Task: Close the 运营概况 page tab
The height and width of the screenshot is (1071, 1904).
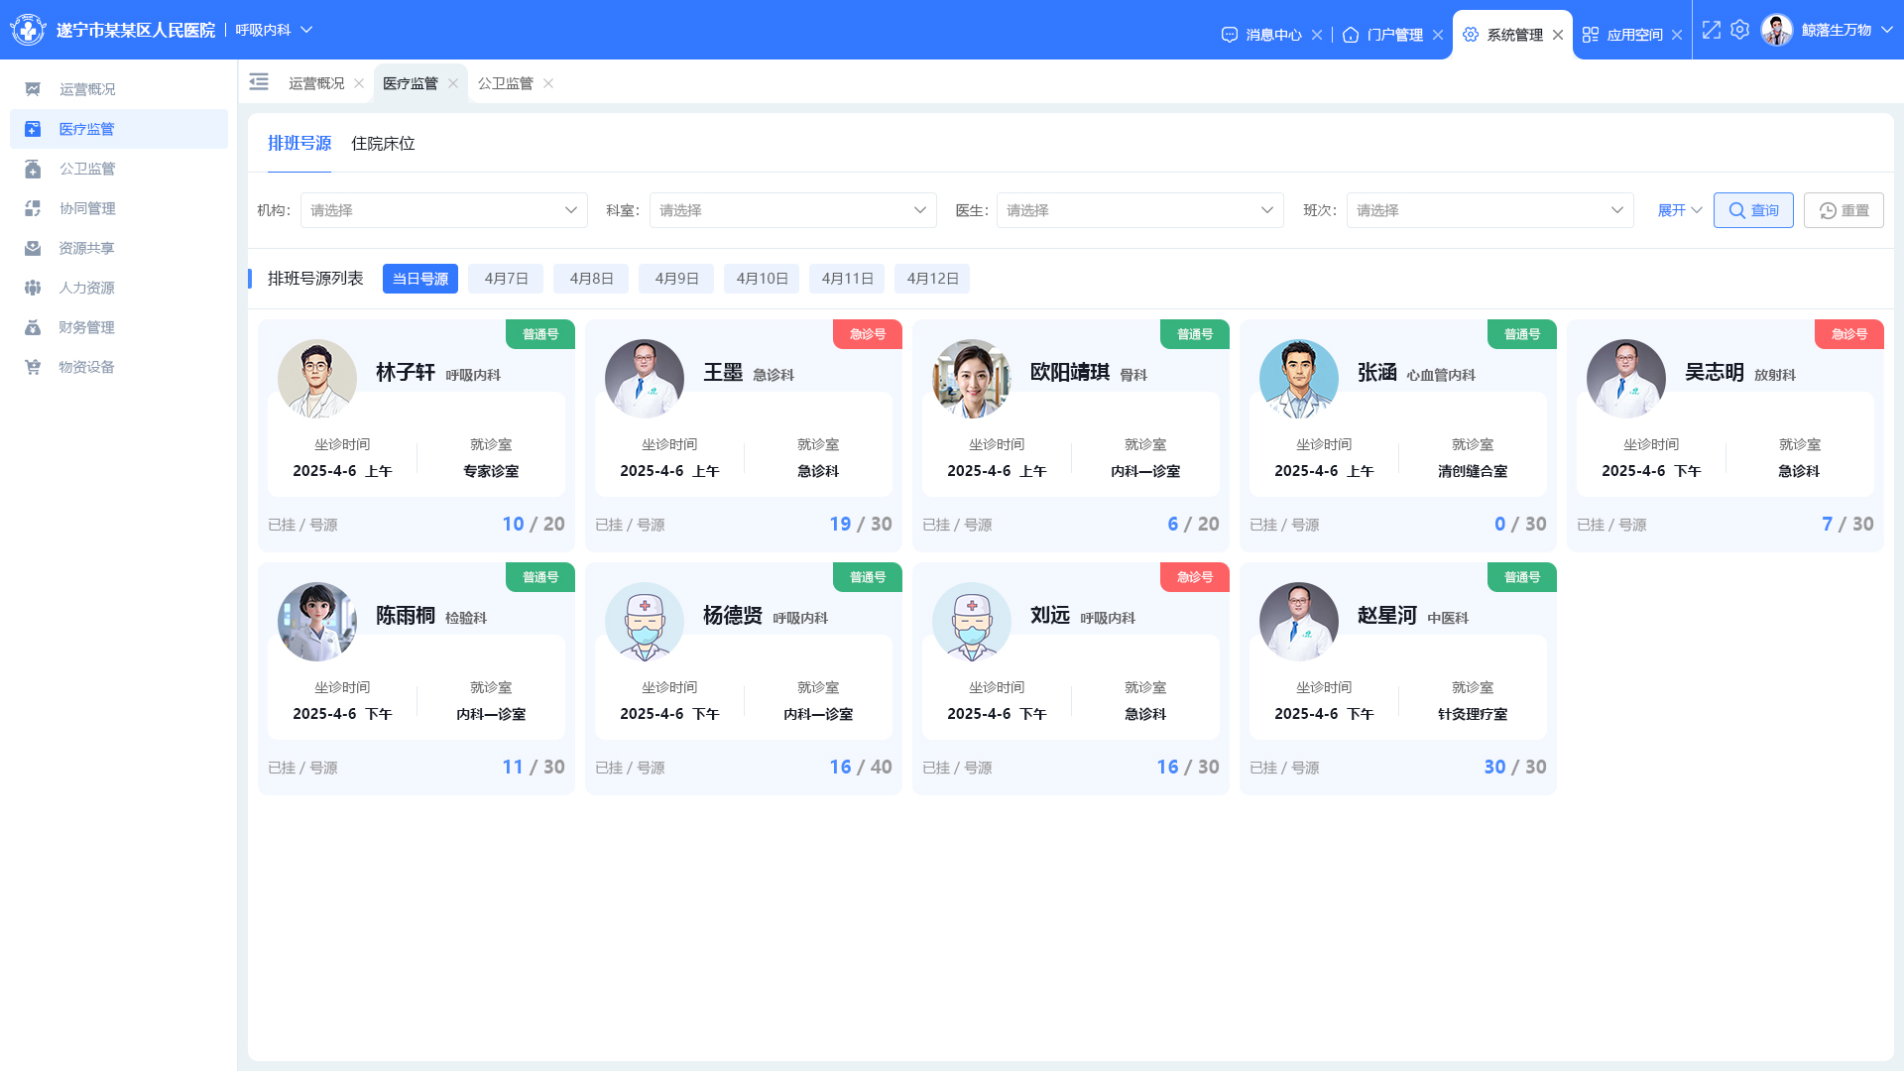Action: click(359, 83)
